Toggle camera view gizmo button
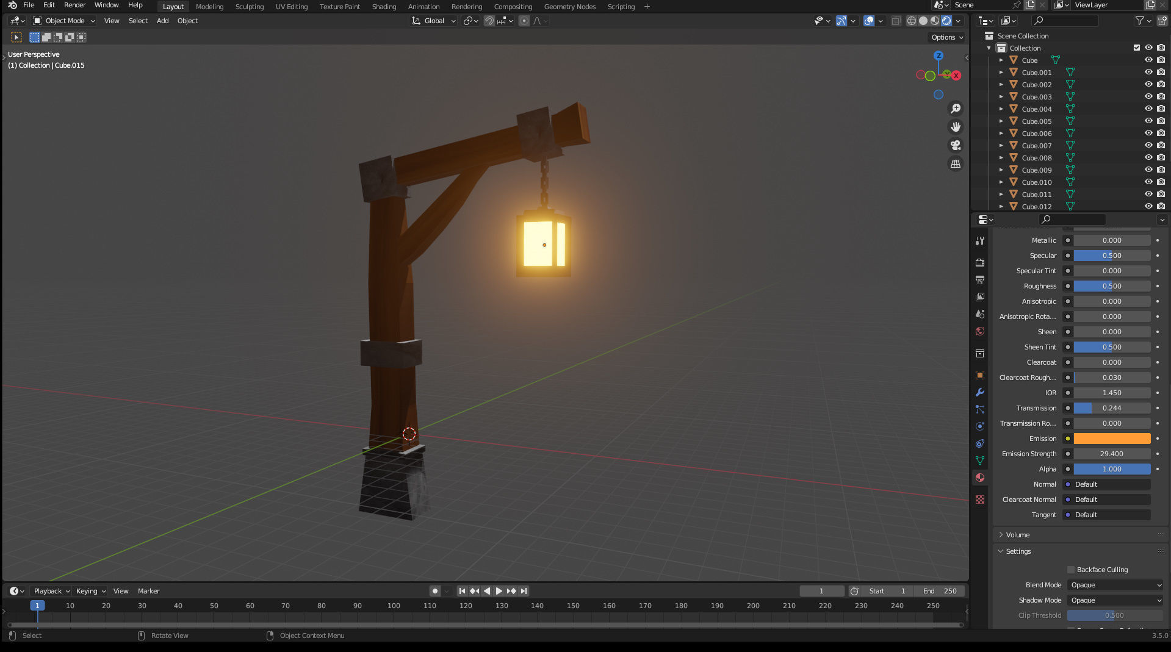 956,145
